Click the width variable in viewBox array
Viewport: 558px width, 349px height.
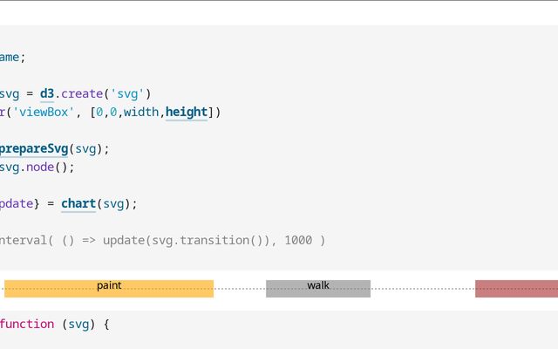coord(141,112)
